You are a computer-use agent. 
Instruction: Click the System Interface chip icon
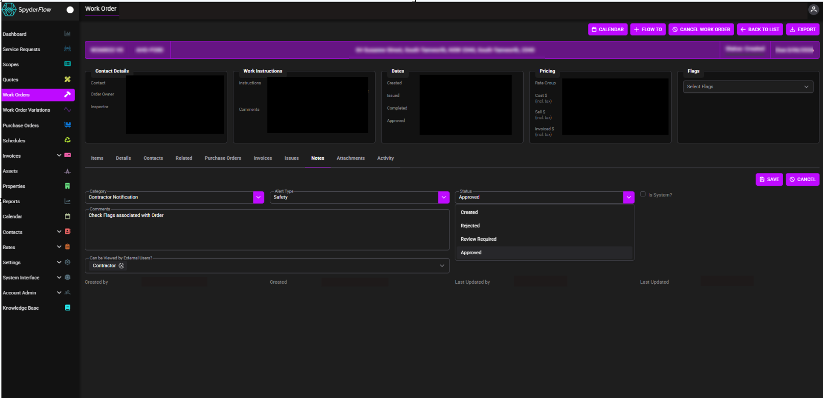click(67, 278)
